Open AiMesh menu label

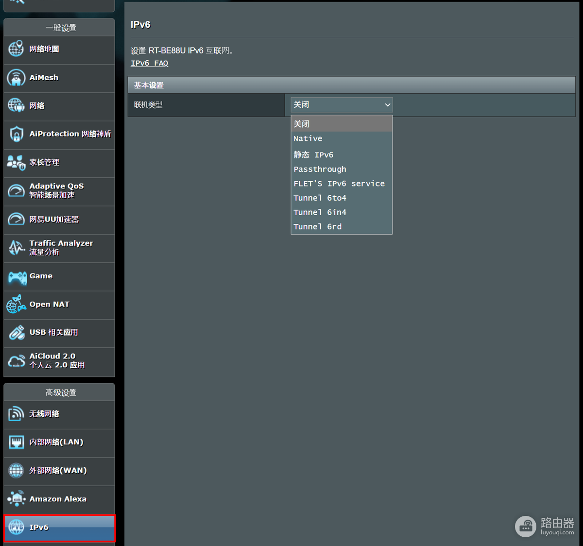(44, 78)
